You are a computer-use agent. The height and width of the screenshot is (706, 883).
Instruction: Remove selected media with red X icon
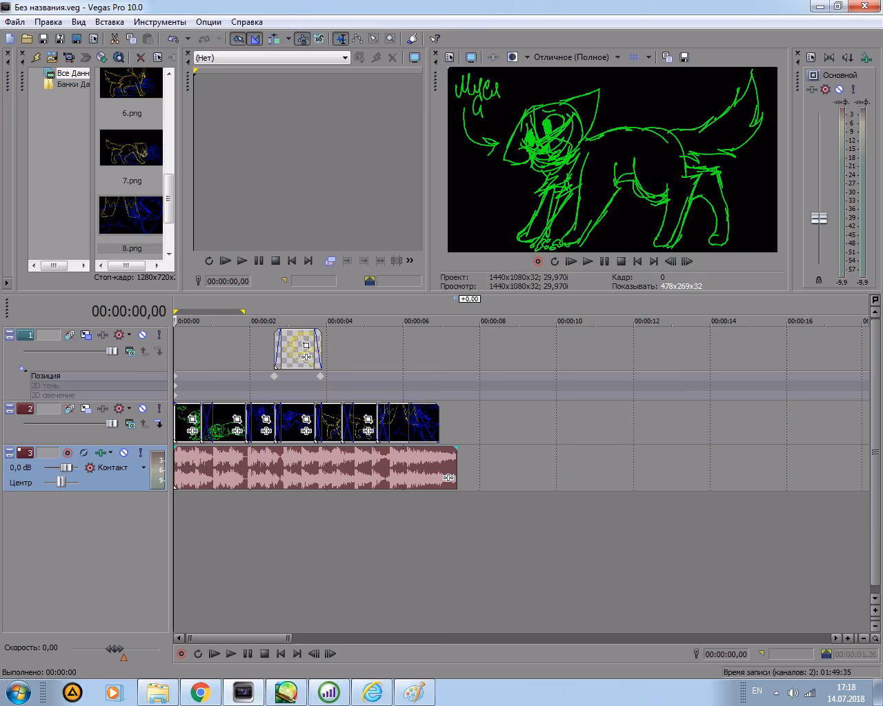[141, 57]
